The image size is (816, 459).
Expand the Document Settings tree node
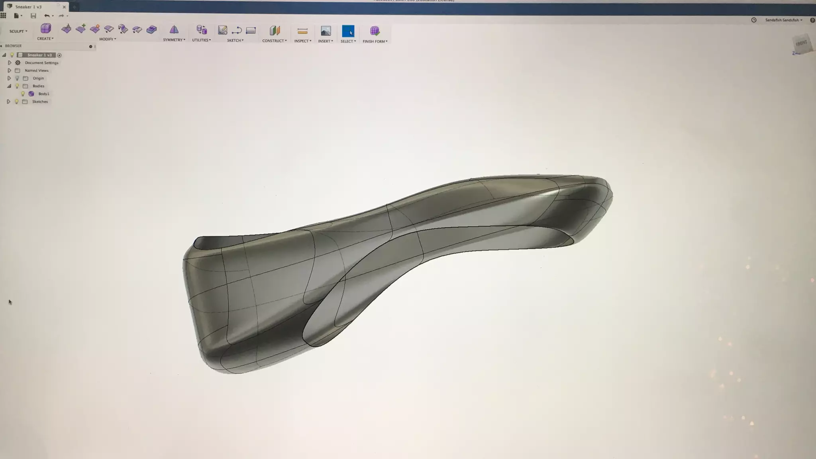tap(10, 63)
